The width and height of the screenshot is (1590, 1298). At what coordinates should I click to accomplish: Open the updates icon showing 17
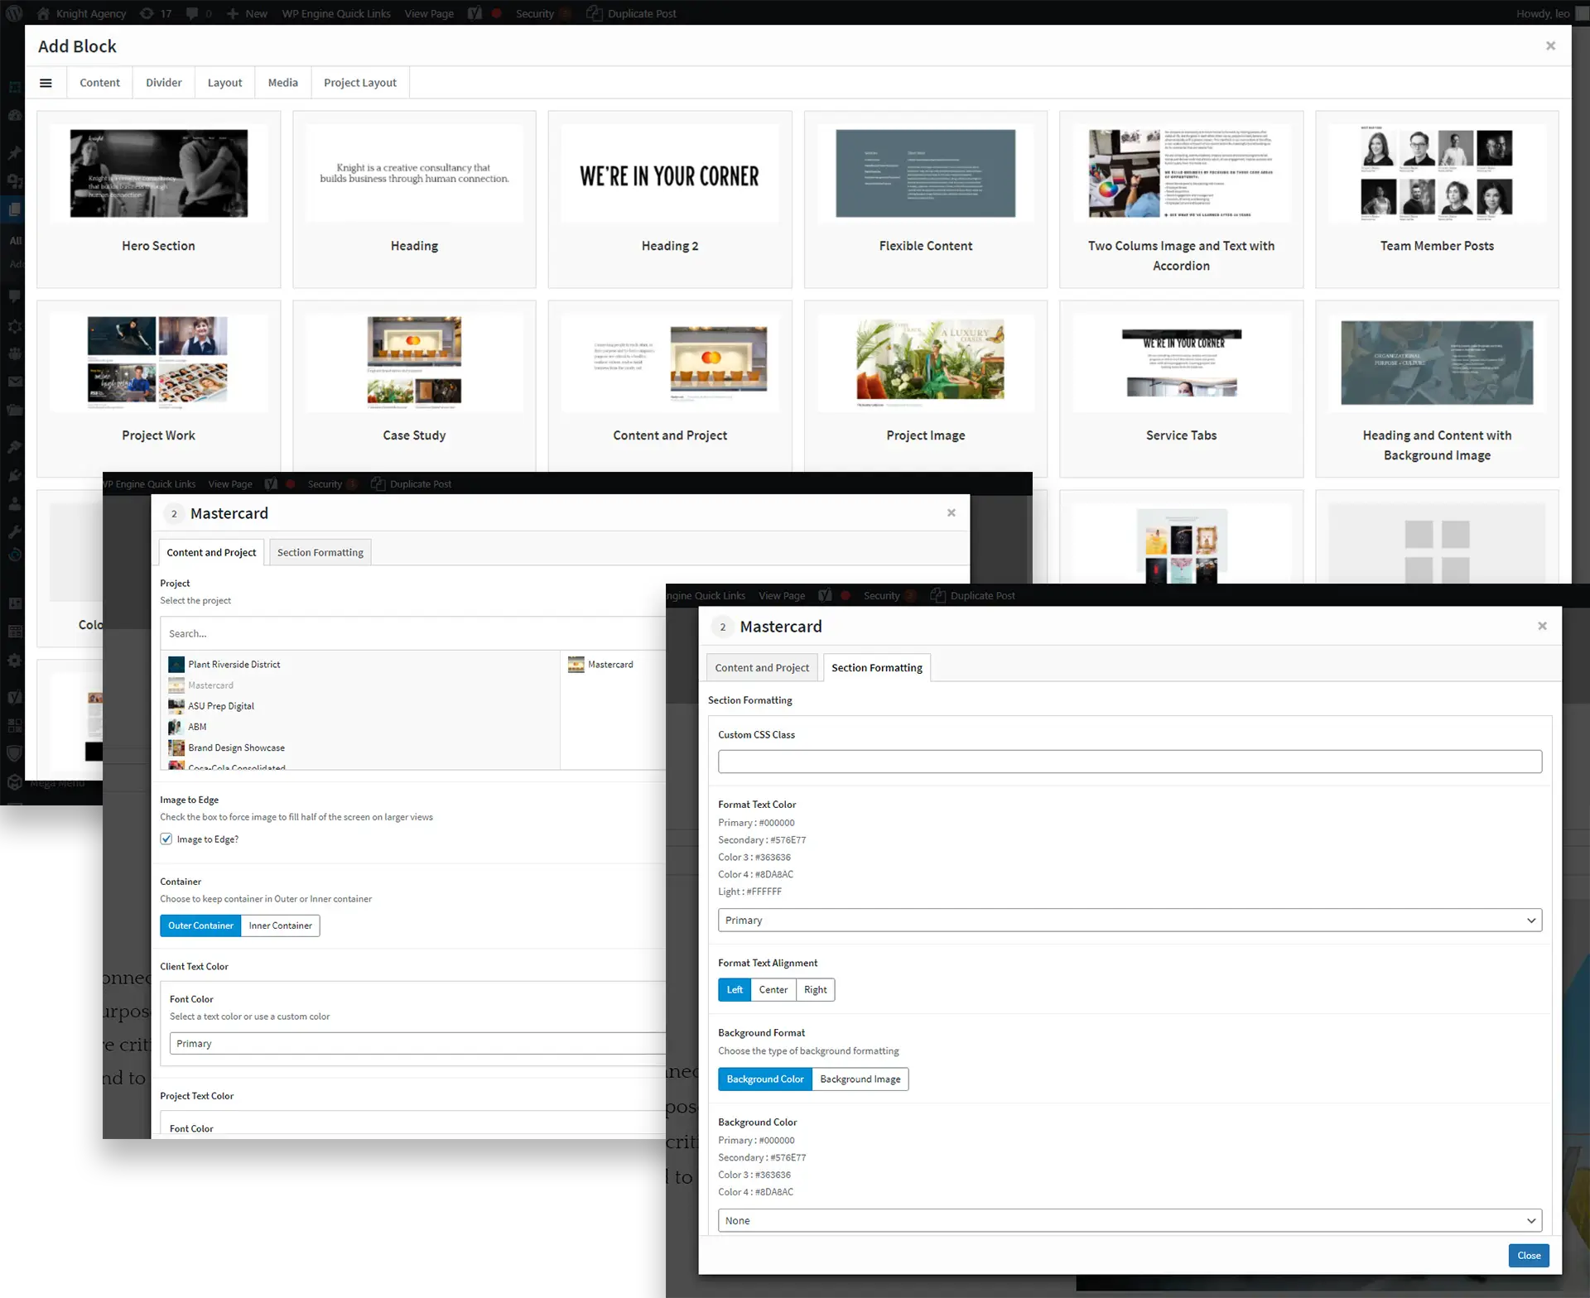click(x=147, y=13)
